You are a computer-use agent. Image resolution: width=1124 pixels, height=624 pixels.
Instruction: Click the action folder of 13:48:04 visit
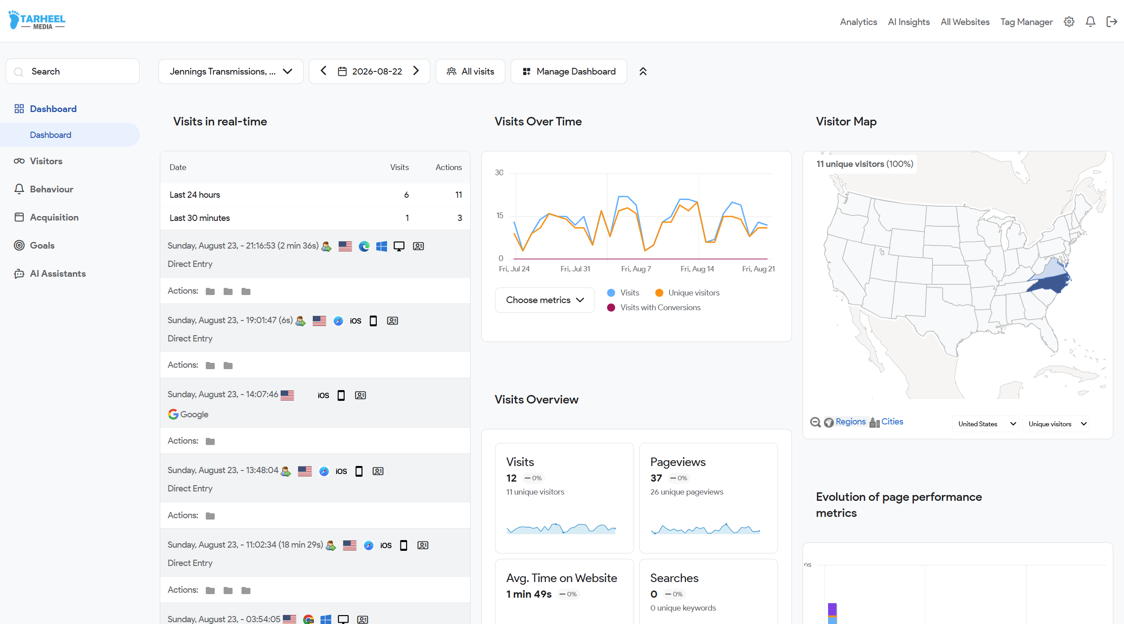point(210,516)
